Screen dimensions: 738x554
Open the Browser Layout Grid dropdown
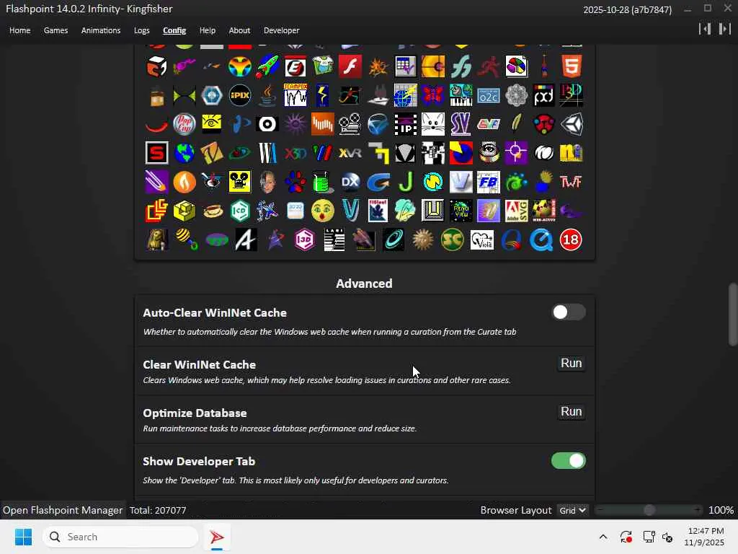click(x=572, y=510)
